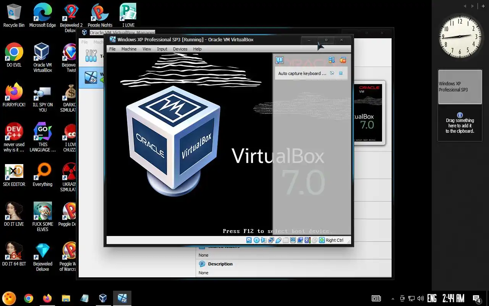
Task: Select the DO IT 64 BIT desktop shortcut
Action: click(14, 254)
